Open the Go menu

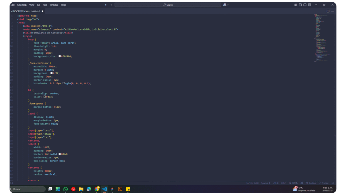(x=39, y=5)
